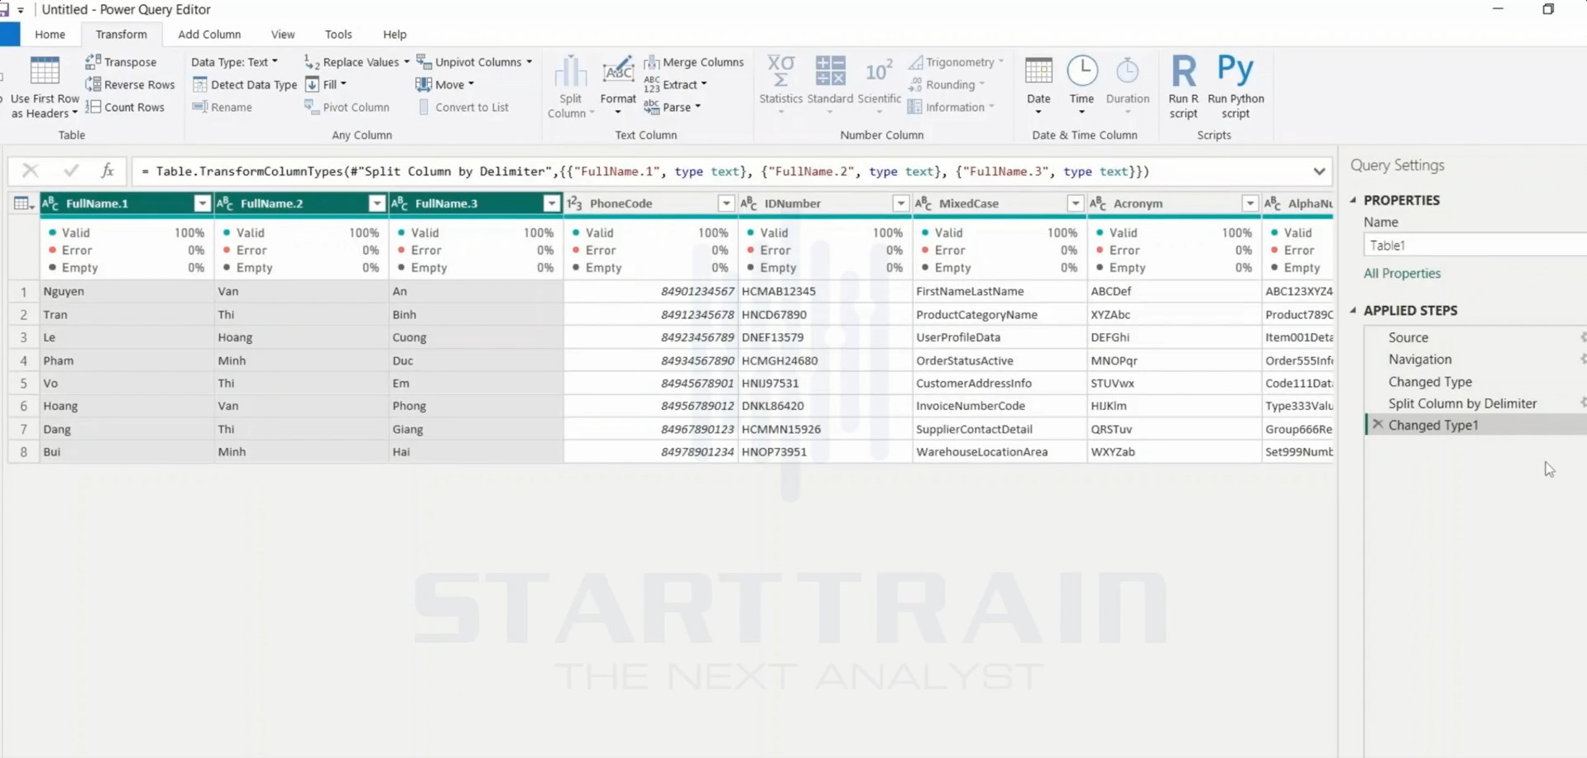Open the Time column tool

tap(1081, 85)
